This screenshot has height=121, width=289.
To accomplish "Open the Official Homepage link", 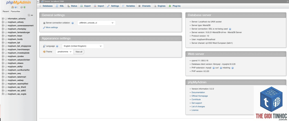I will click(200, 96).
